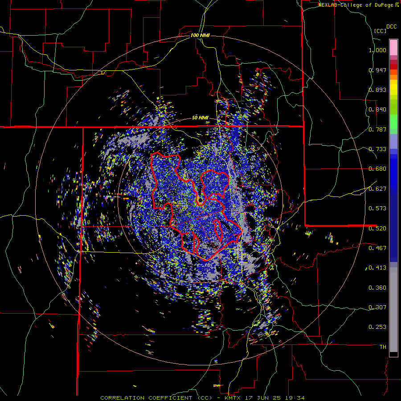401x401 pixels.
Task: Click the 50 NMI range ring label
Action: (x=200, y=118)
